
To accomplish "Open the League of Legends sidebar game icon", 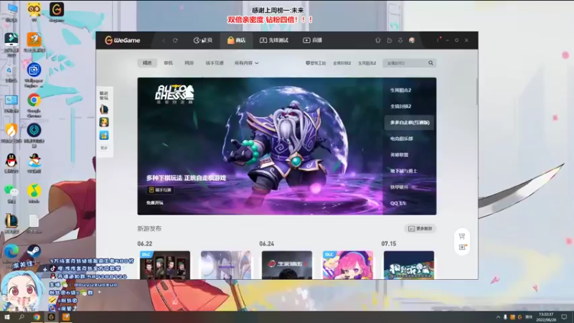I will (x=104, y=109).
